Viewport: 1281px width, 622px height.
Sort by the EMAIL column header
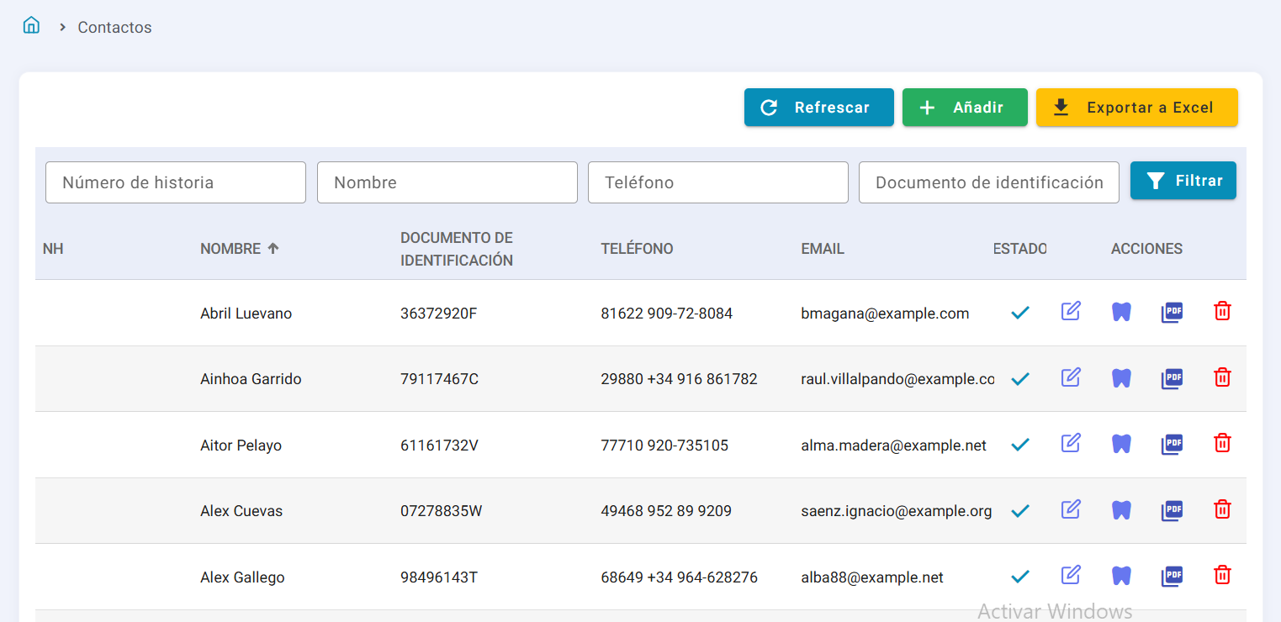pos(823,249)
